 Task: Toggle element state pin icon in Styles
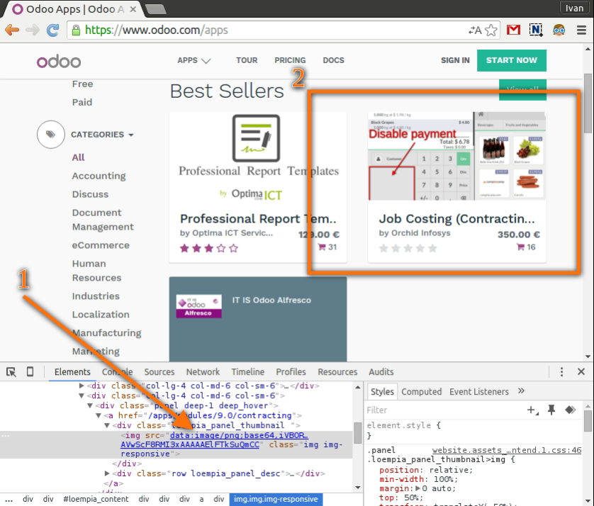(551, 410)
